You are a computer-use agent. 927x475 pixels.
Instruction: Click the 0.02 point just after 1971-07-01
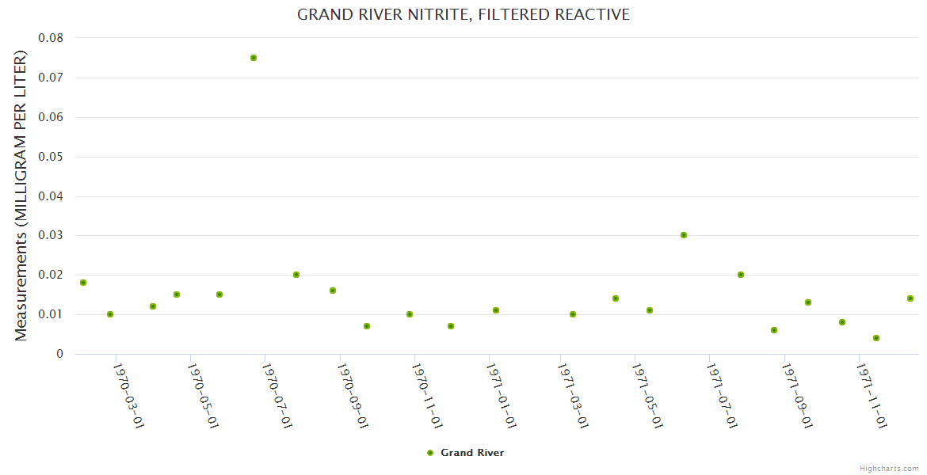coord(741,275)
